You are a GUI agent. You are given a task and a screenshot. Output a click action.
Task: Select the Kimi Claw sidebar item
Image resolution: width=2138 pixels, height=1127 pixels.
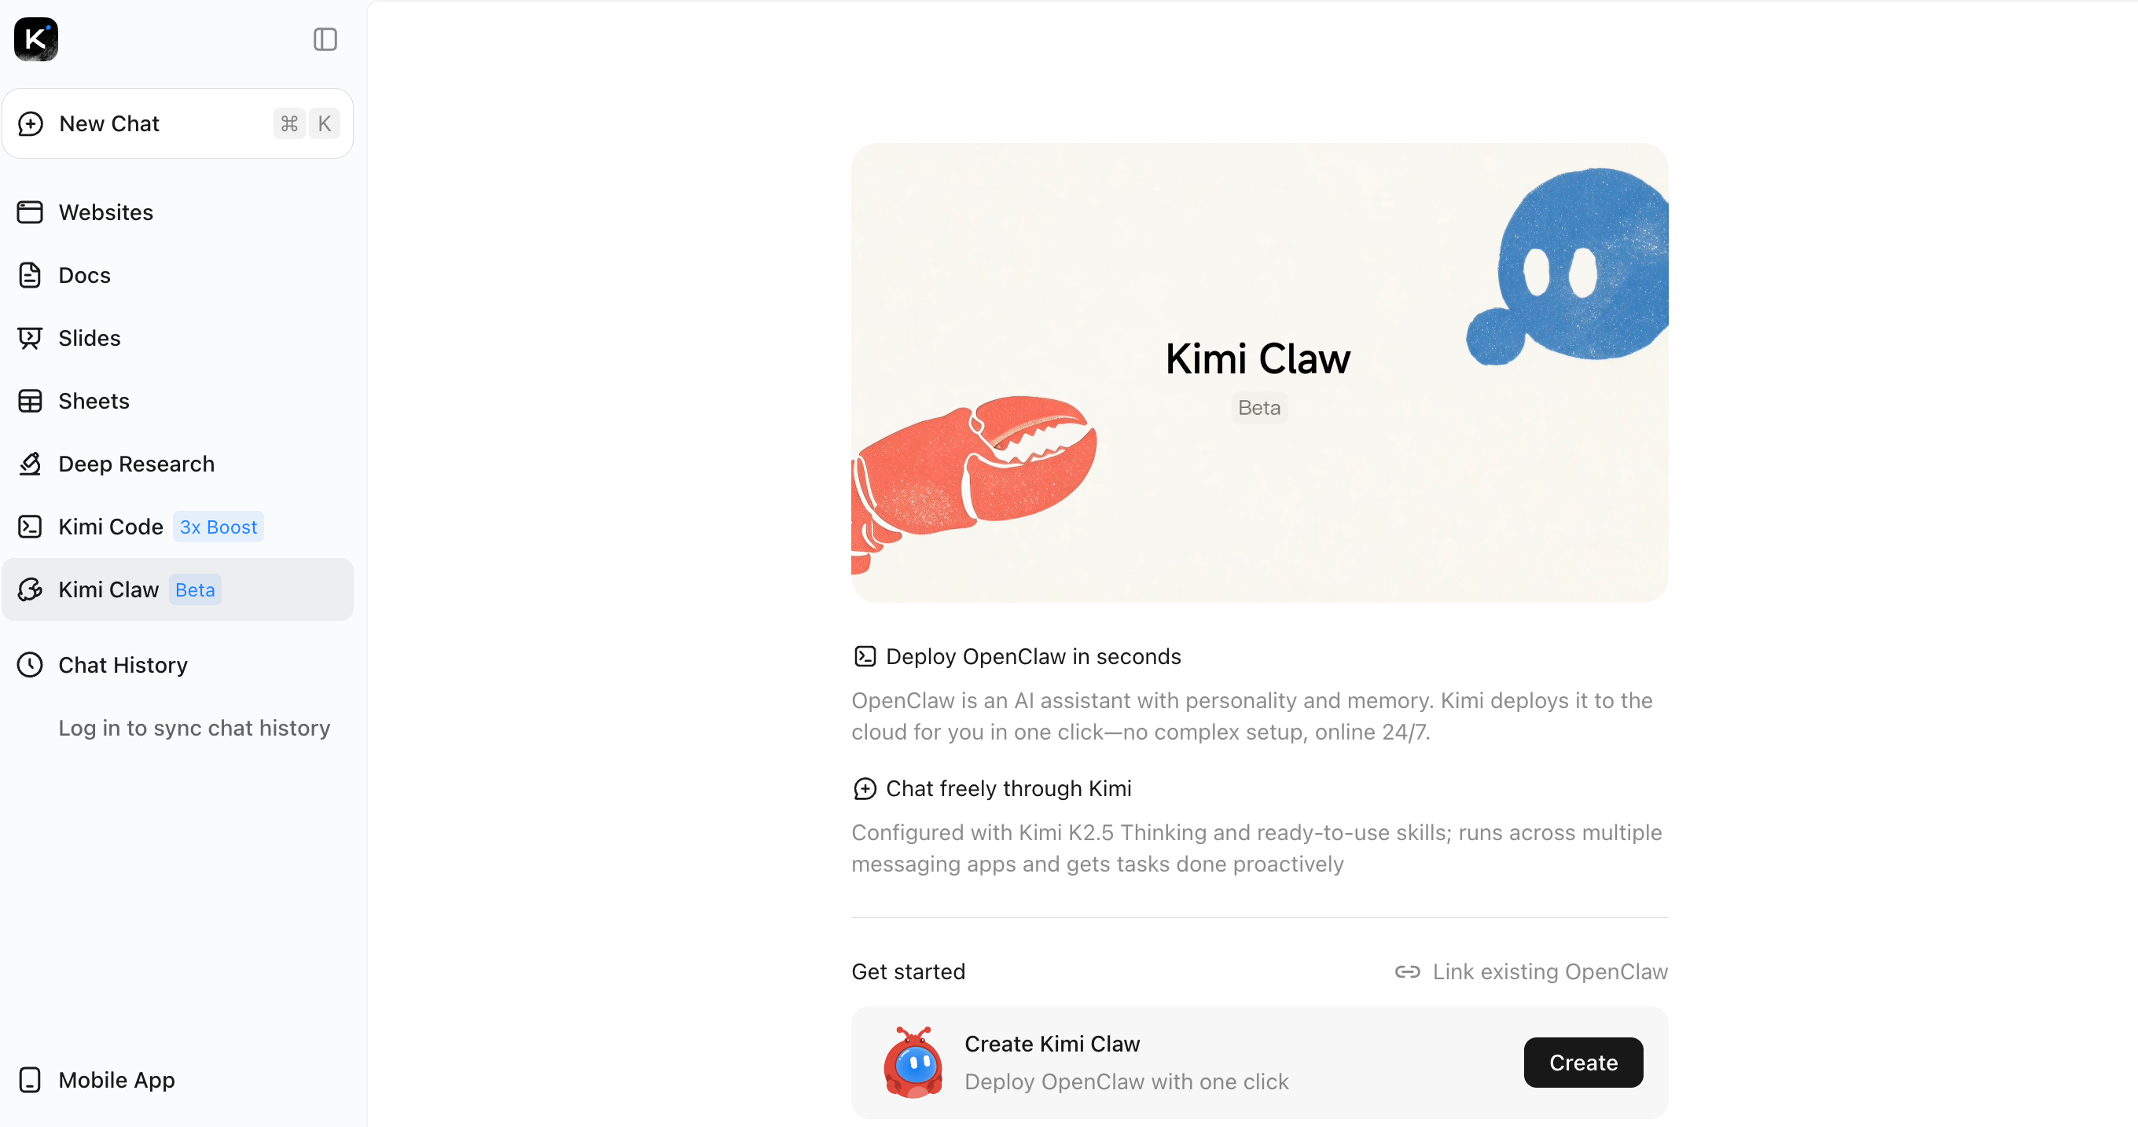[178, 590]
